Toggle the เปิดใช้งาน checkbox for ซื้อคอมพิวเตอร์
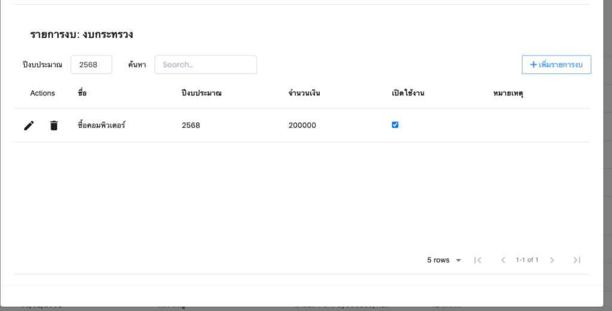 [x=395, y=125]
